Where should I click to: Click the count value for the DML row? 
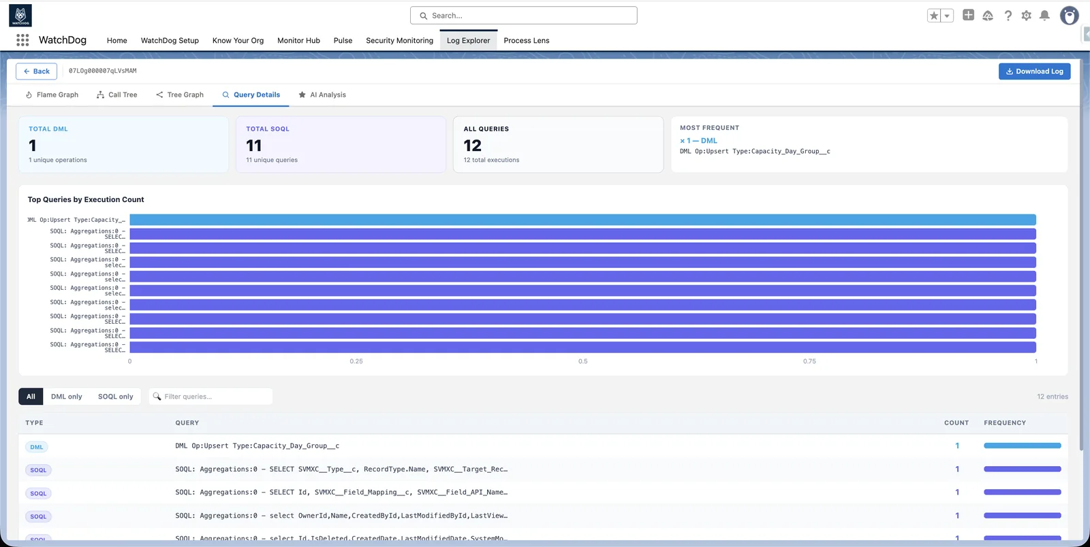click(x=957, y=446)
